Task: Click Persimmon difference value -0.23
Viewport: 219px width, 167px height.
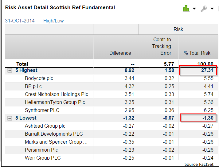Action: pos(129,150)
